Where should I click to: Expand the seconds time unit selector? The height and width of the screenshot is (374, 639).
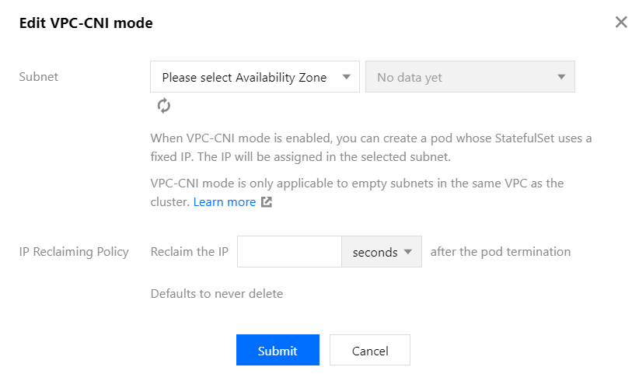tap(382, 252)
